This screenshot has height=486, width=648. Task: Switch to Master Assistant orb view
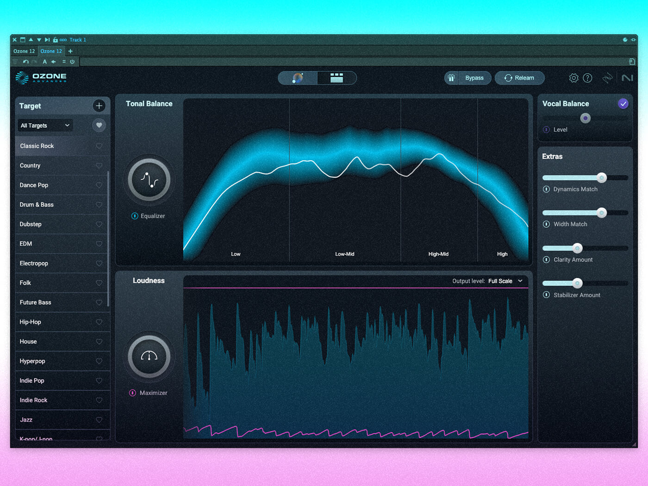click(298, 78)
